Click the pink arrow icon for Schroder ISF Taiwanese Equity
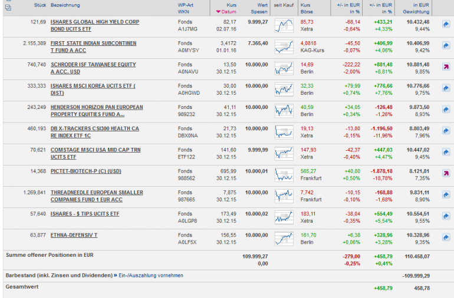Image resolution: width=454 pixels, height=298 pixels. point(446,67)
